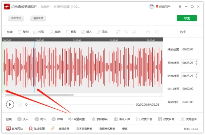Select the 粘贴 paste tool
Image resolution: width=205 pixels, height=135 pixels.
click(39, 32)
